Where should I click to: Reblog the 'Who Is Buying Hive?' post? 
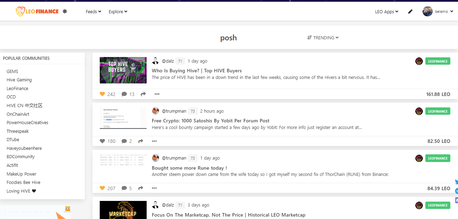point(143,94)
